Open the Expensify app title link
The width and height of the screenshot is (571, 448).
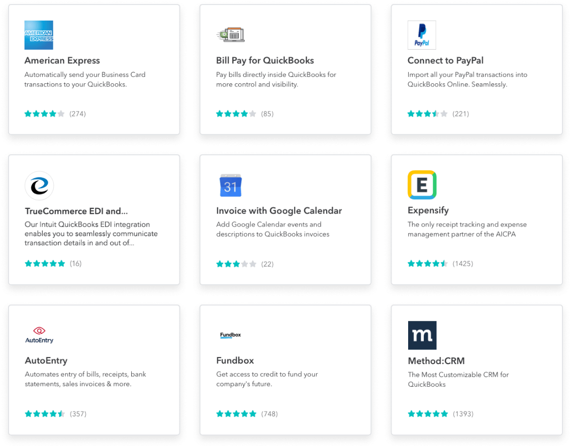[x=428, y=210]
